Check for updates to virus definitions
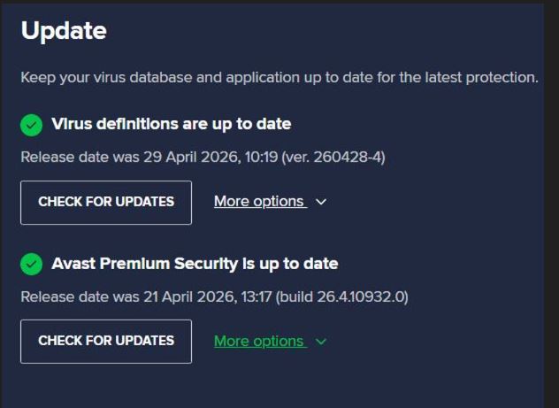The width and height of the screenshot is (559, 408). point(106,203)
